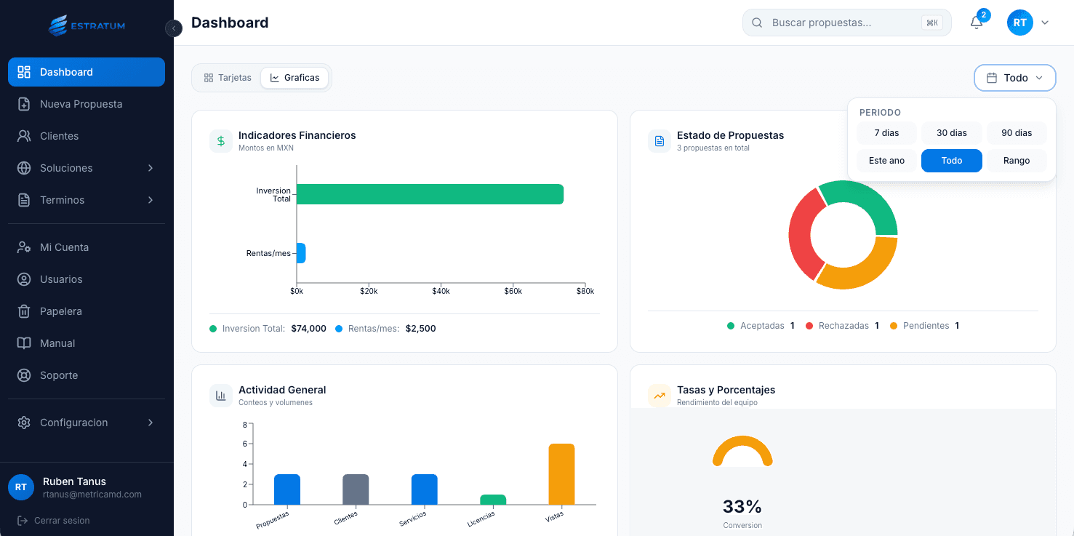The image size is (1074, 536).
Task: Click the ⌘K shortcut badge in search
Action: (932, 23)
